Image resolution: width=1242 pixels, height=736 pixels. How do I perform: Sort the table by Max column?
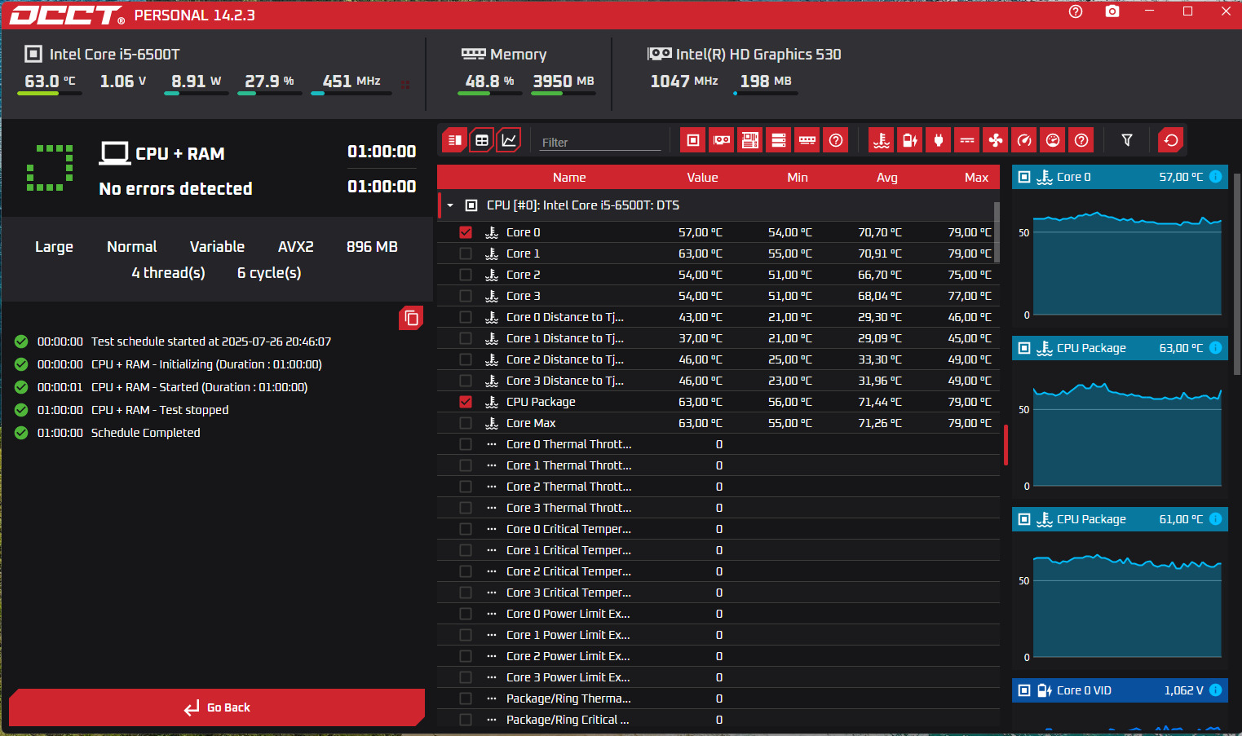point(976,177)
